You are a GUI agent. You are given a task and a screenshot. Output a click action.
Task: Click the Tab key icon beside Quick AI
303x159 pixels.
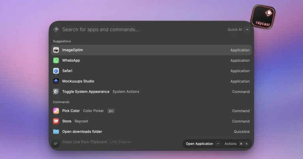tap(247, 30)
